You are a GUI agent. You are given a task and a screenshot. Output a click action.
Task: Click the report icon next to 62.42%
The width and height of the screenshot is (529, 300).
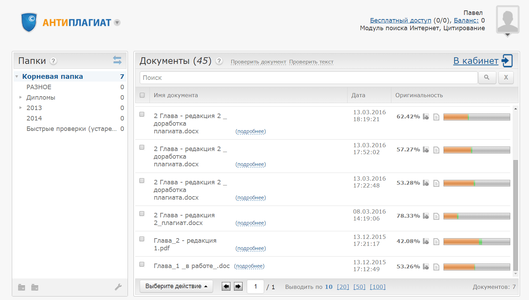click(426, 117)
